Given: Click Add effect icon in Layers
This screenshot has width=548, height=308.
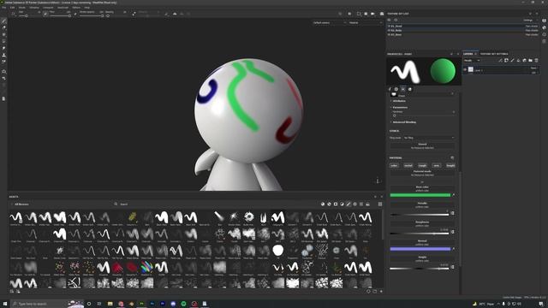Looking at the screenshot, I should tap(500, 61).
